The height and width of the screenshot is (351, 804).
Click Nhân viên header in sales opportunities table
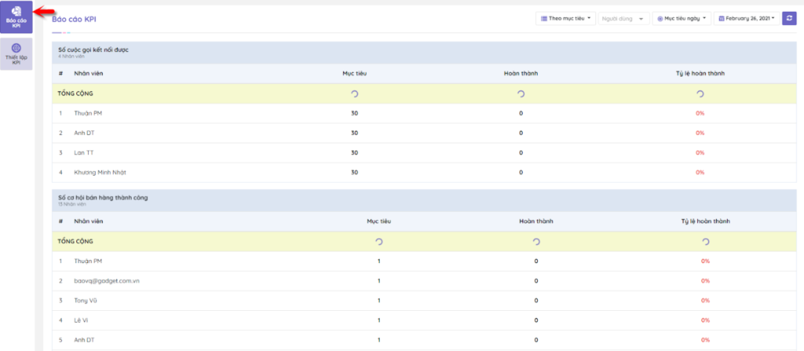(x=88, y=221)
